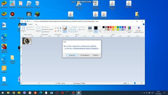Click the Отмена button in the dialog
Screen dimensions: 168x95
click(96, 55)
